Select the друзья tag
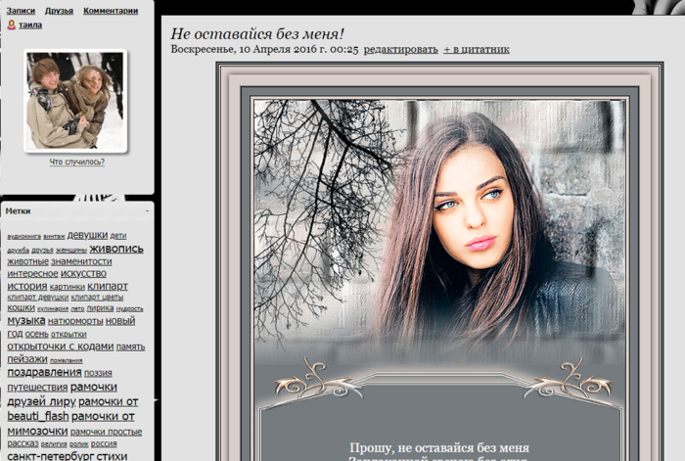The width and height of the screenshot is (685, 461). (42, 251)
